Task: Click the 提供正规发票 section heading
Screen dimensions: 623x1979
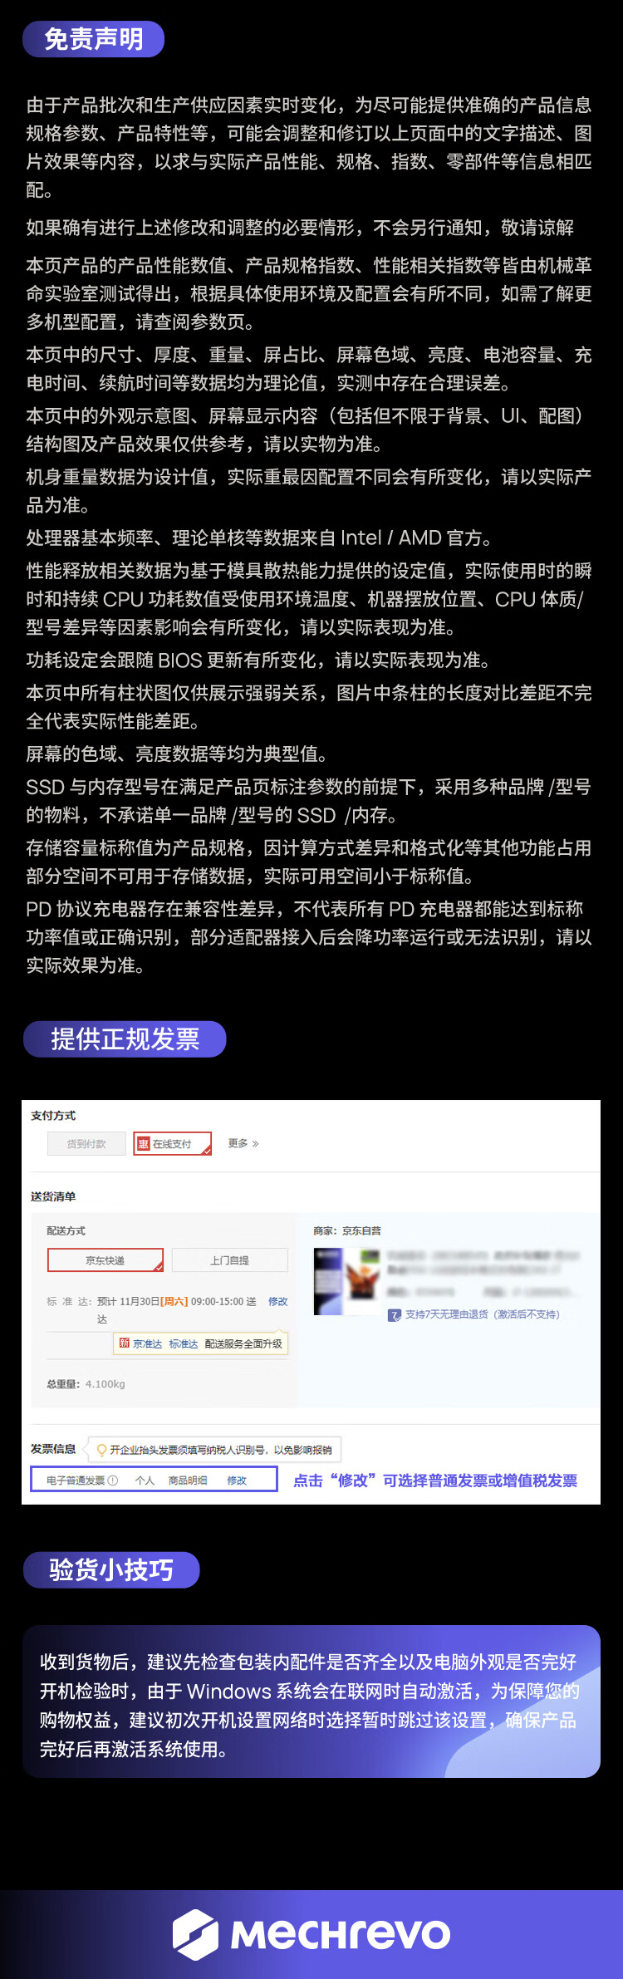Action: click(x=125, y=1039)
